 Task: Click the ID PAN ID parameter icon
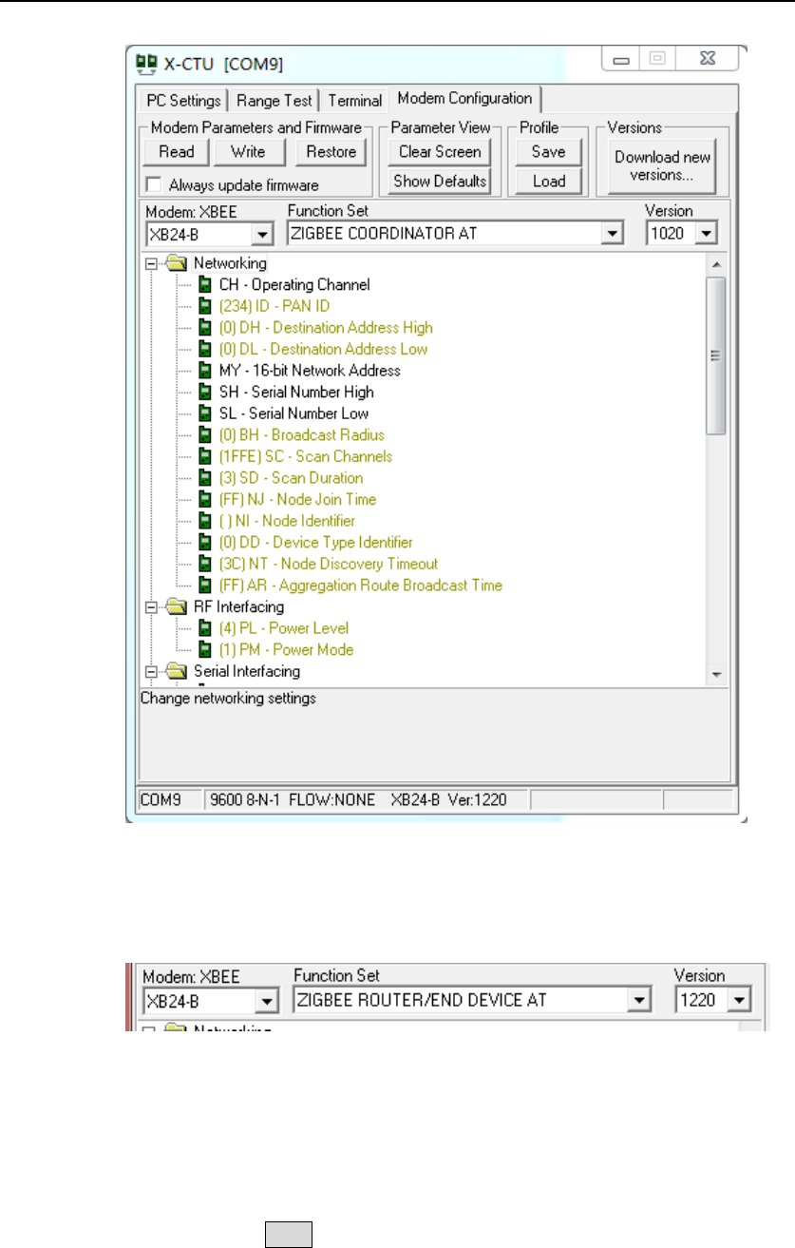click(x=204, y=306)
